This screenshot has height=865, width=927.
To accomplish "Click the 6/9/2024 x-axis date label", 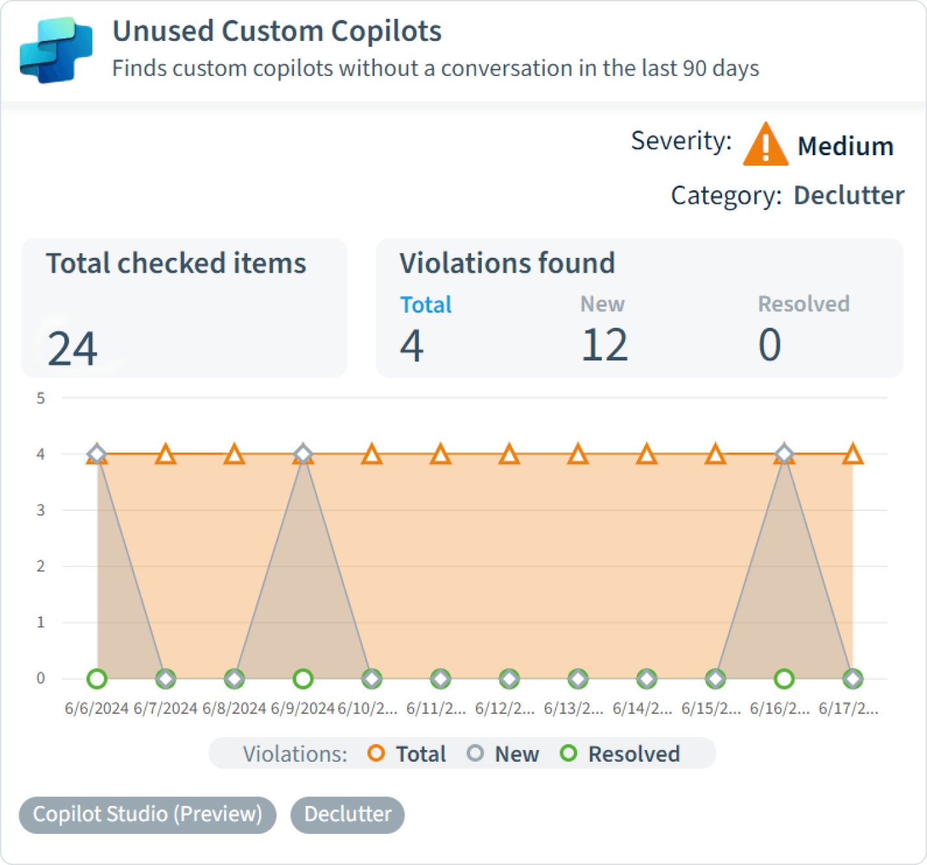I will [303, 708].
